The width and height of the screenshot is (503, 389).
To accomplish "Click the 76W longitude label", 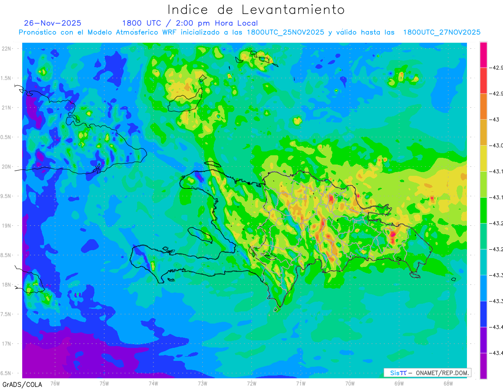I will point(55,383).
